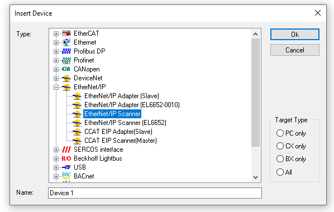The height and width of the screenshot is (212, 334).
Task: Click the USB device icon
Action: point(66,167)
